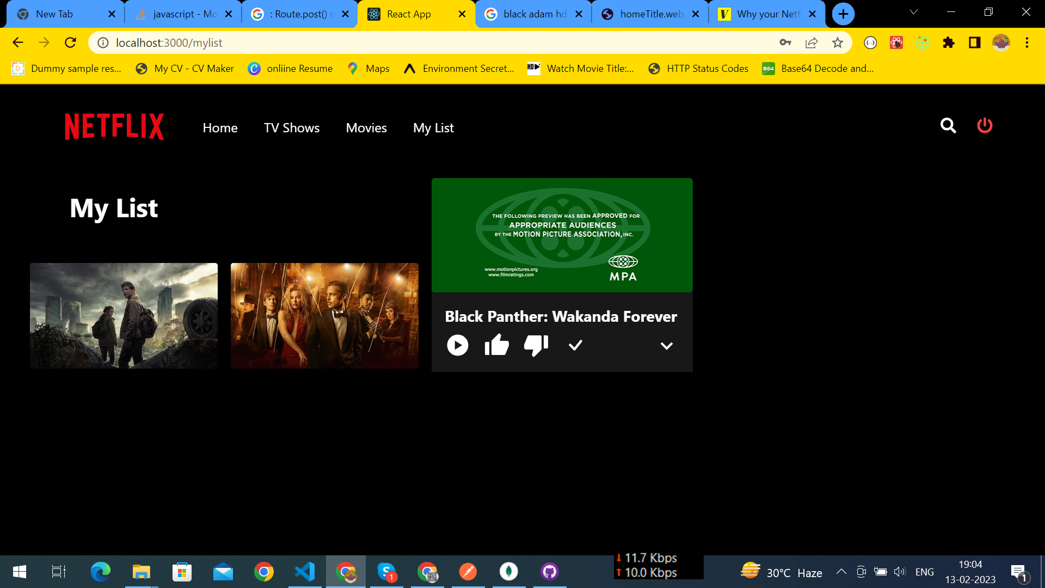
Task: Open Visual Studio Code from the taskbar
Action: [304, 571]
